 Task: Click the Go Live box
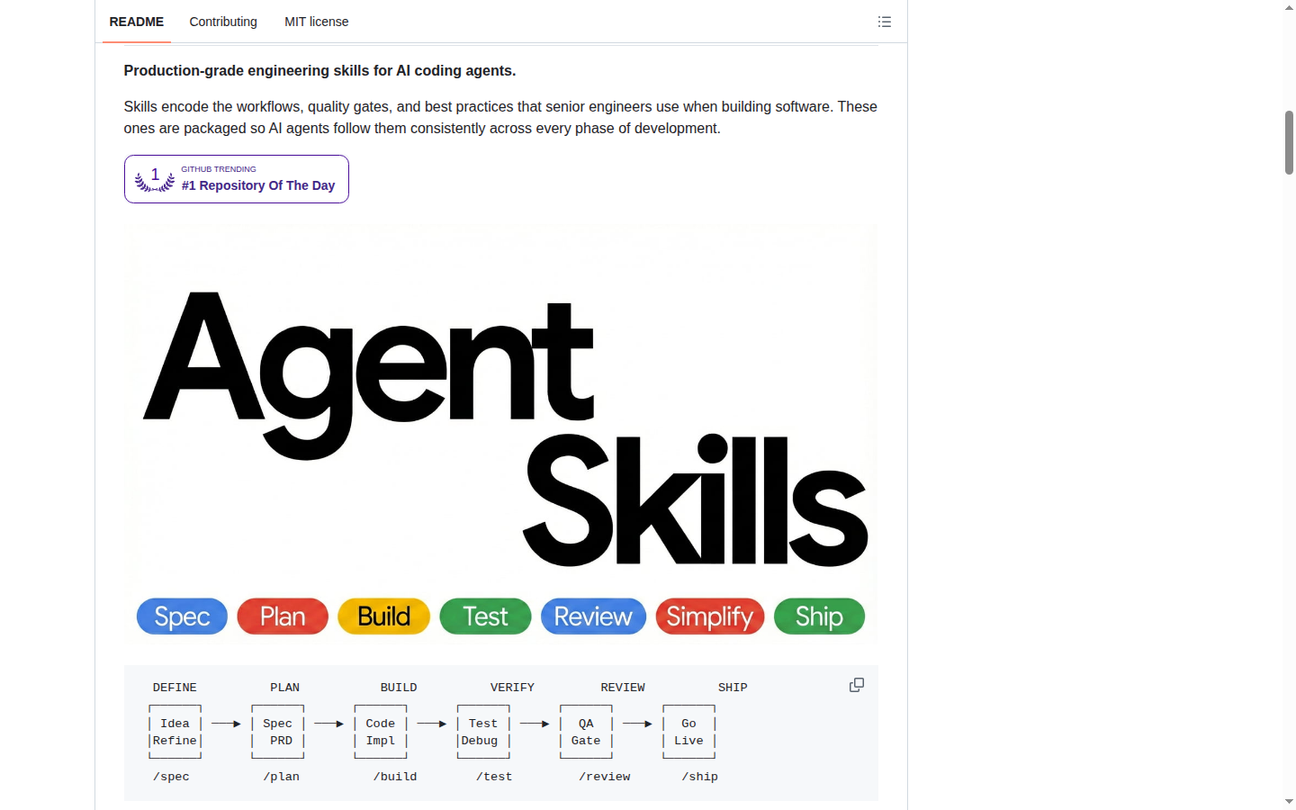coord(688,732)
